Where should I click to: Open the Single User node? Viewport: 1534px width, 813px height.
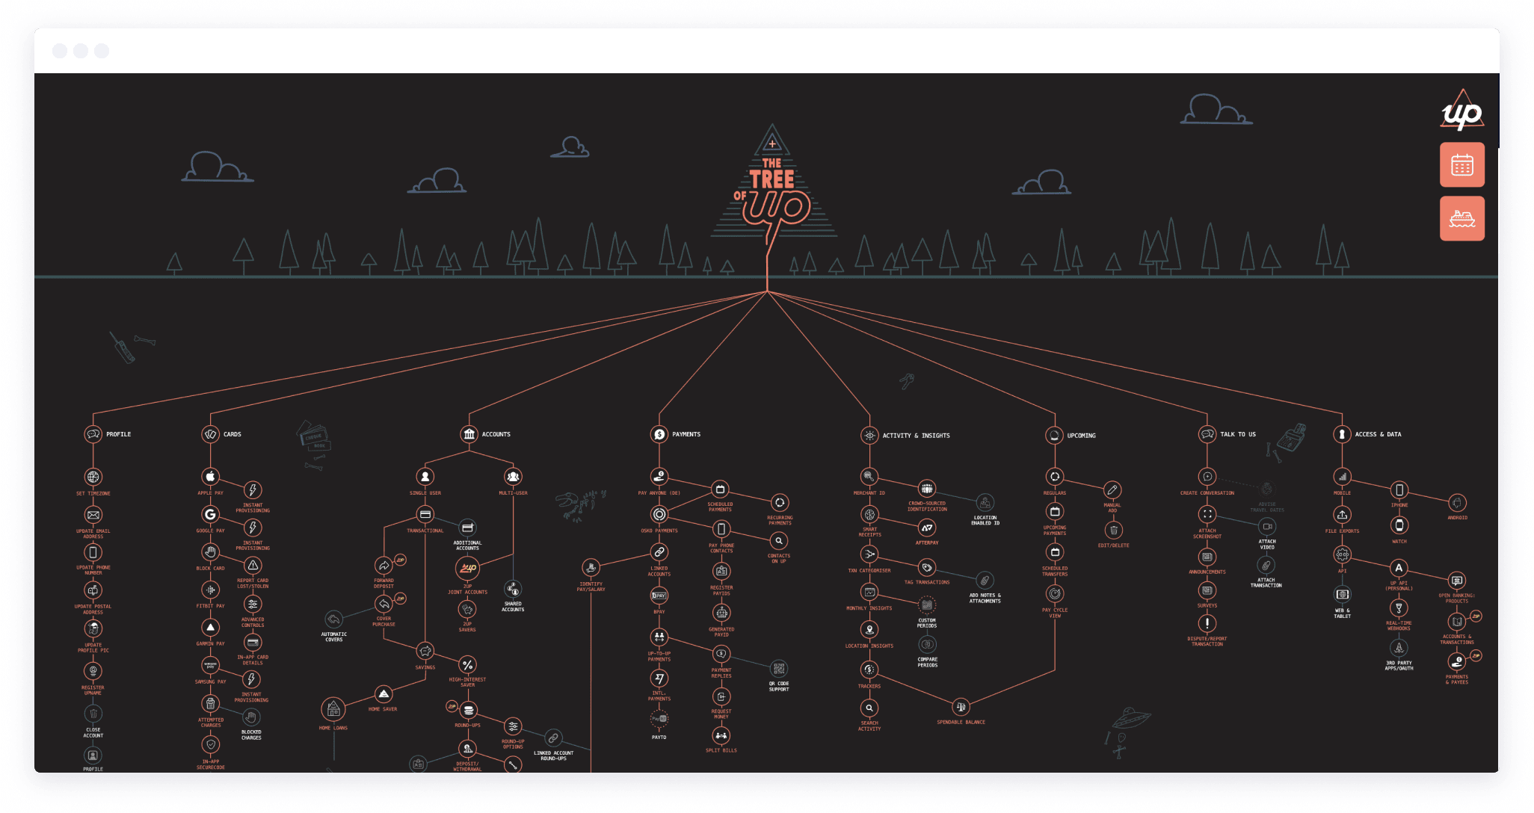tap(425, 477)
